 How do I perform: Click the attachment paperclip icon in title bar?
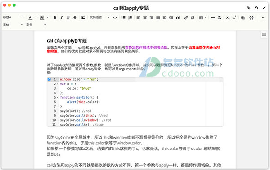(249, 8)
